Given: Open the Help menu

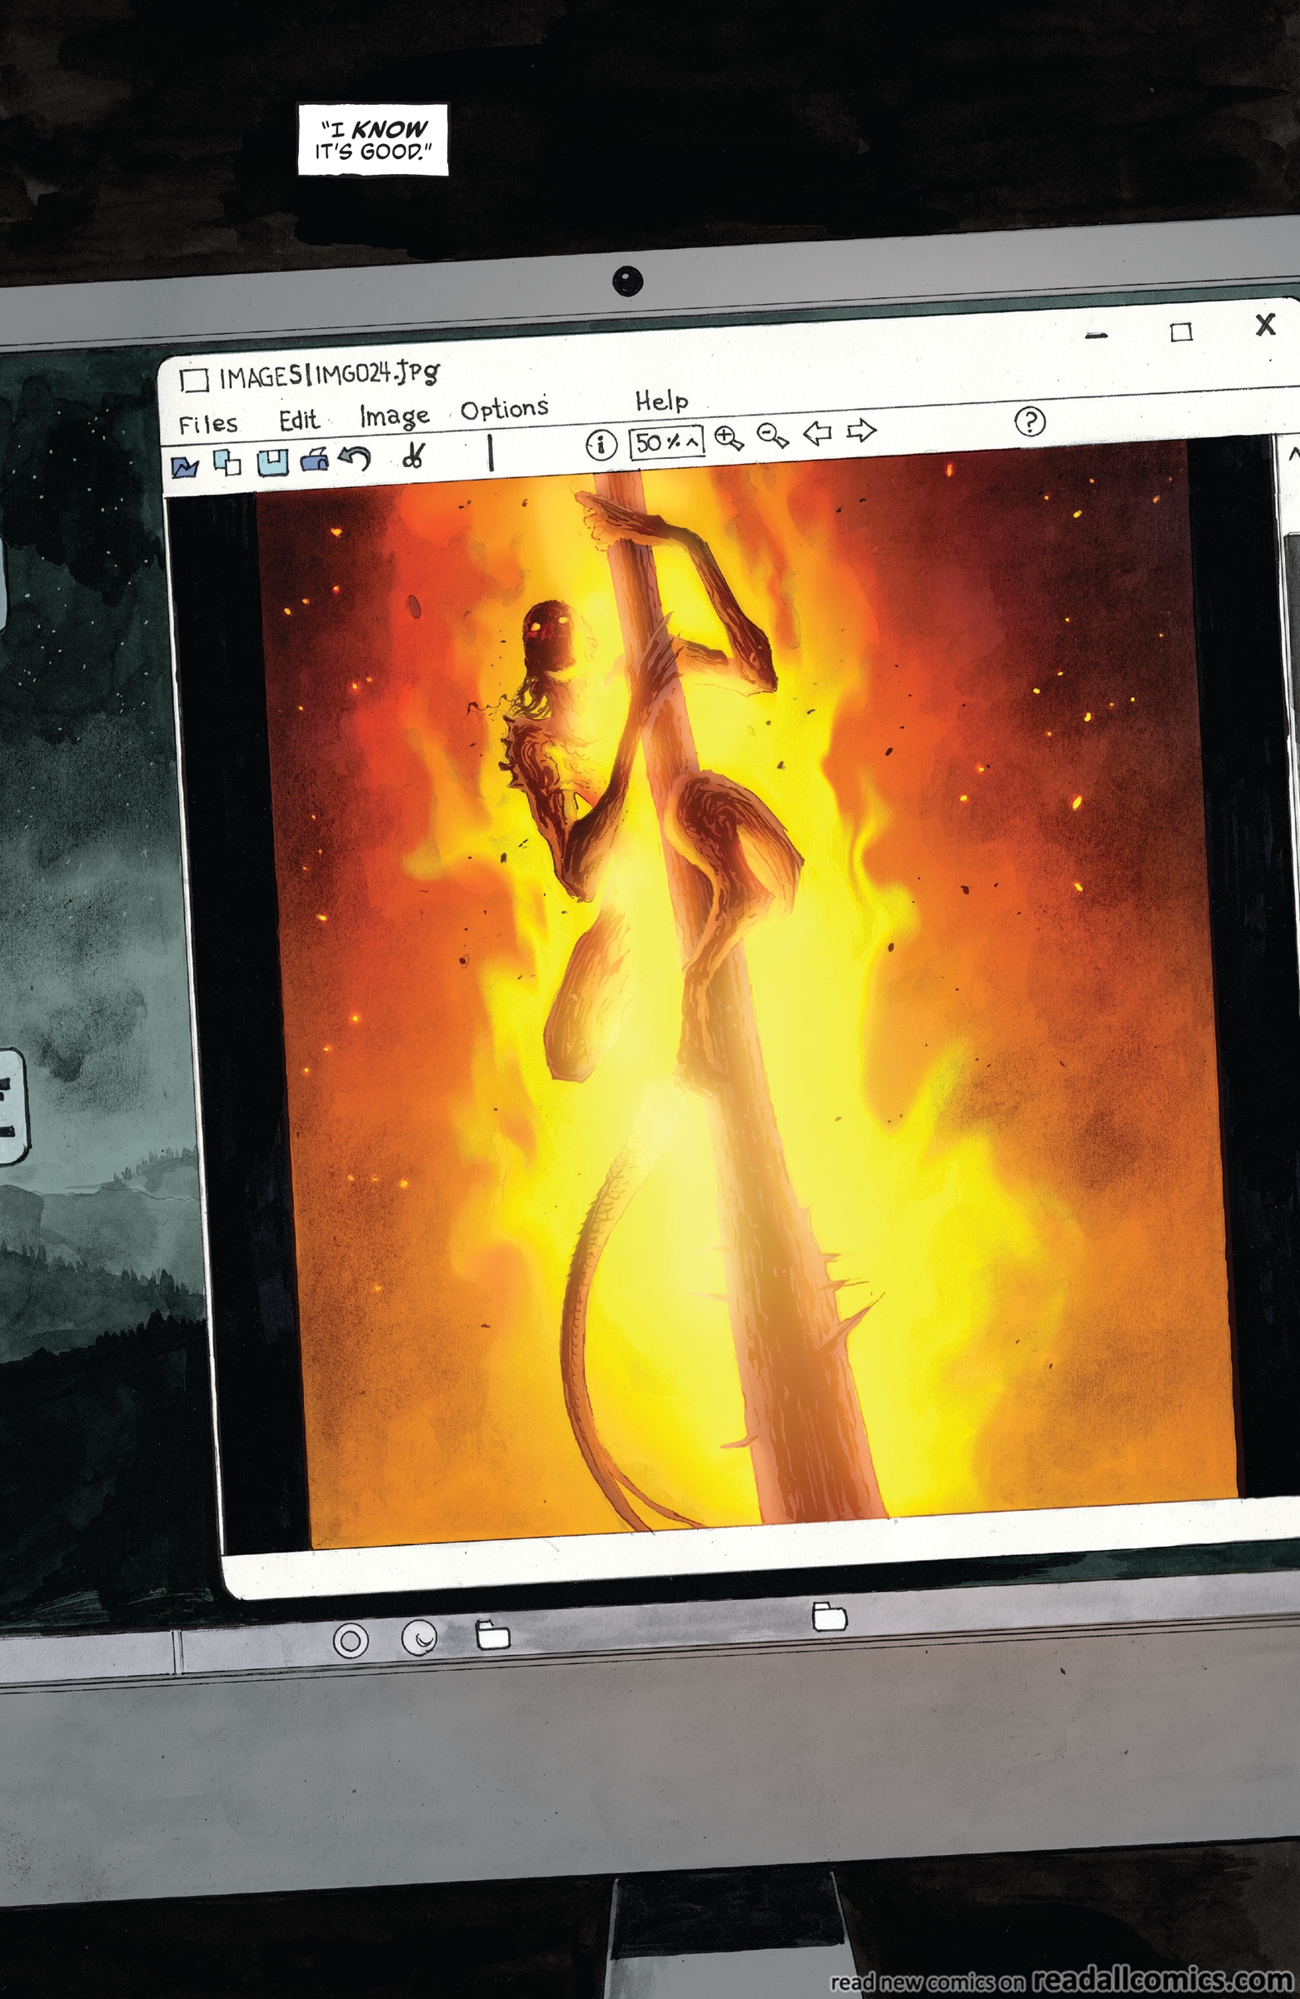Looking at the screenshot, I should coord(661,401).
